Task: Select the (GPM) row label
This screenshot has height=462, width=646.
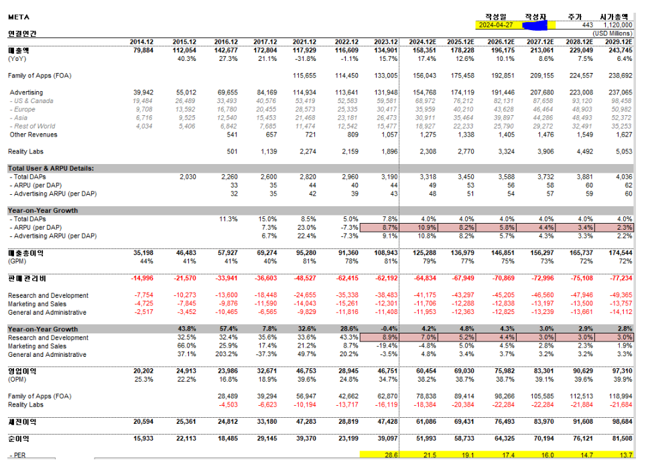Action: pyautogui.click(x=17, y=262)
